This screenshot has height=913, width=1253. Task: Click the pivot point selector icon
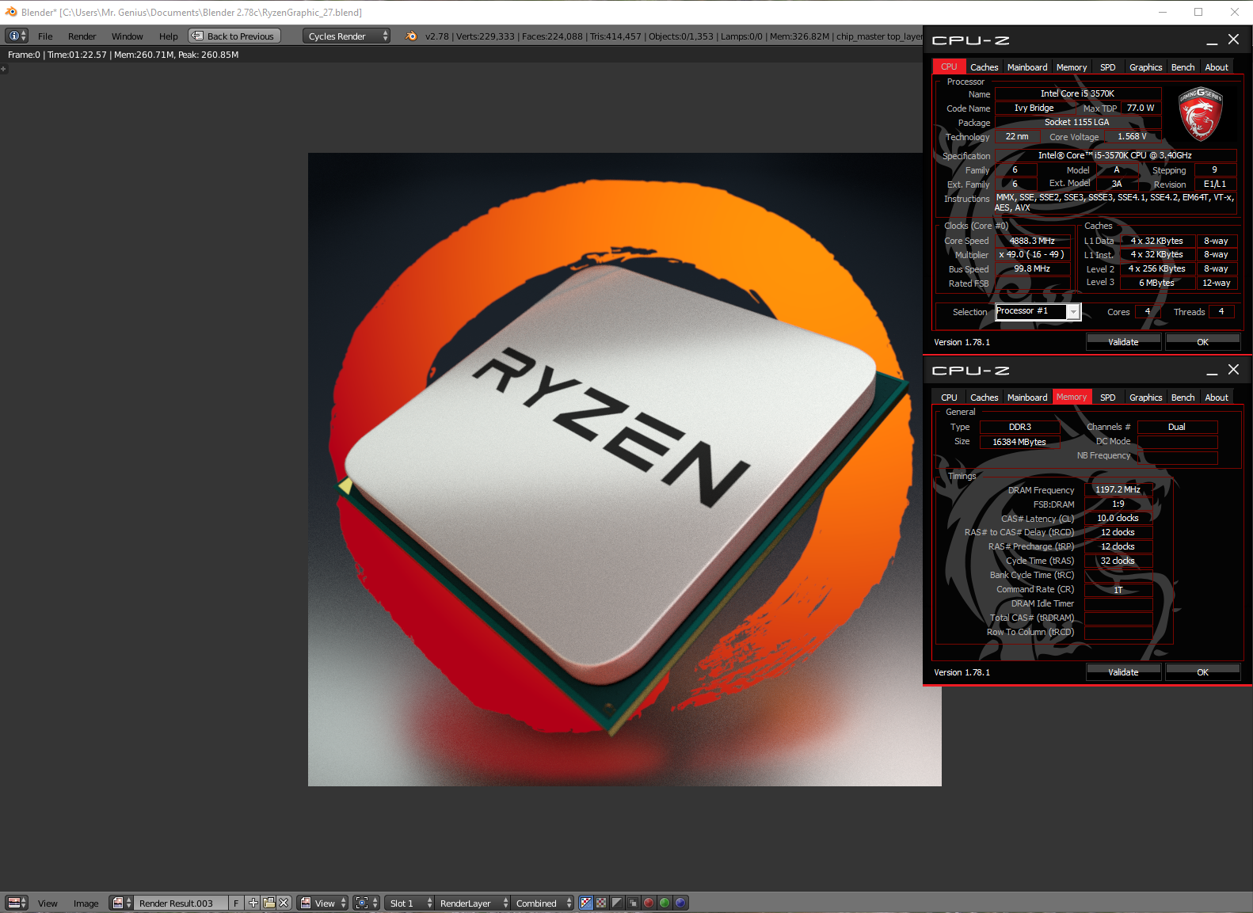pos(366,903)
